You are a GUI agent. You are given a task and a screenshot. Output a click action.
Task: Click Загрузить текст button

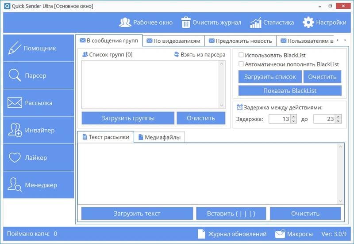137,214
